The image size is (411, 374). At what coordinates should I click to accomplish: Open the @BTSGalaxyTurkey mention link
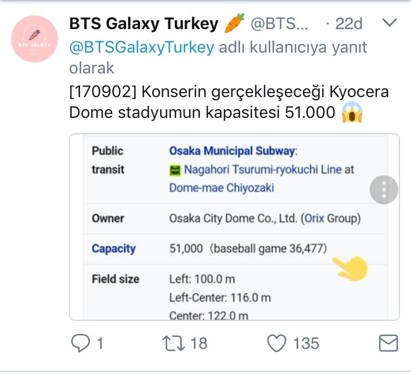(141, 48)
